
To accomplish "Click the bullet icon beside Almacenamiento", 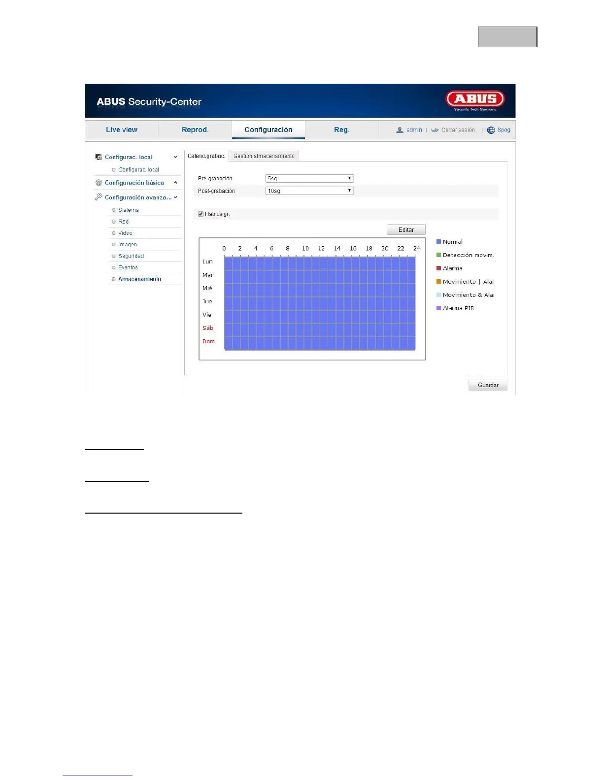I will coord(114,279).
